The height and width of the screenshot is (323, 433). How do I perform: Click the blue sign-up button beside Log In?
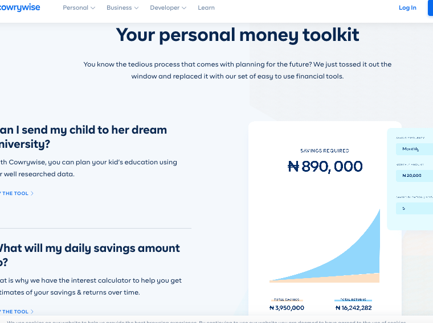430,8
